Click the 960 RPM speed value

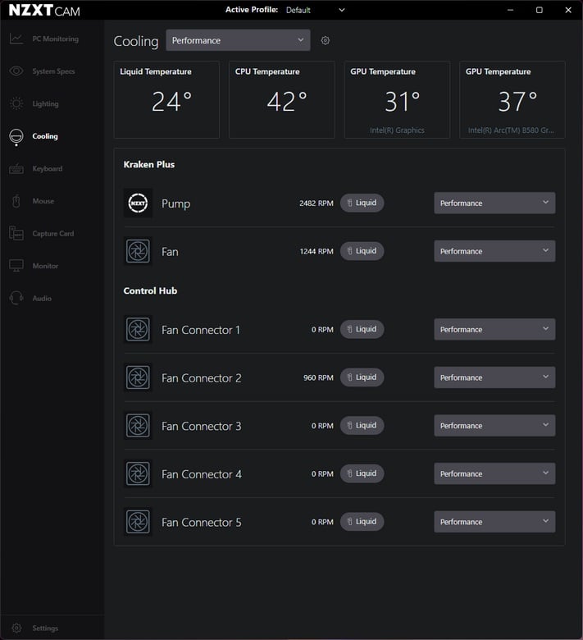pyautogui.click(x=318, y=378)
